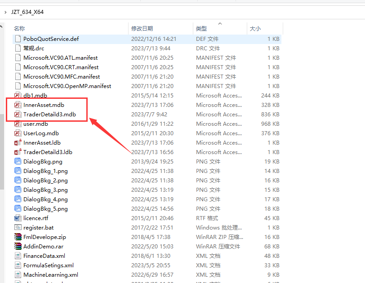Click the user.mdb Access icon
Image resolution: width=365 pixels, height=283 pixels.
[x=18, y=124]
